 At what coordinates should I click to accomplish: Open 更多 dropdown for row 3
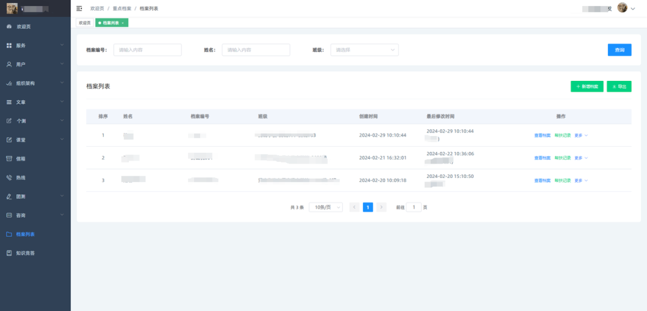tap(581, 180)
